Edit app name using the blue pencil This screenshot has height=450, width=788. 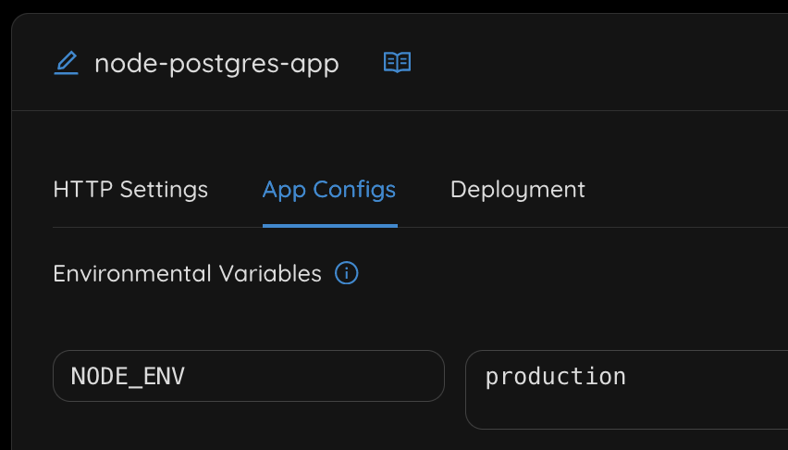click(66, 63)
